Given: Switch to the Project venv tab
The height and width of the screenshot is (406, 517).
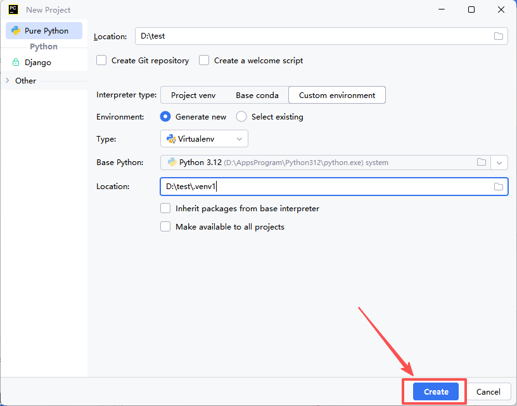Looking at the screenshot, I should tap(193, 95).
